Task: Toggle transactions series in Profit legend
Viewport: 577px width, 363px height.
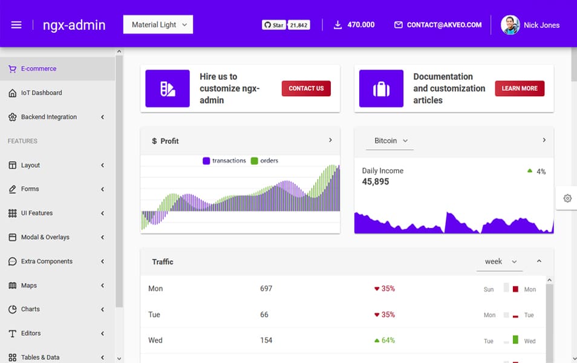Action: pos(224,161)
